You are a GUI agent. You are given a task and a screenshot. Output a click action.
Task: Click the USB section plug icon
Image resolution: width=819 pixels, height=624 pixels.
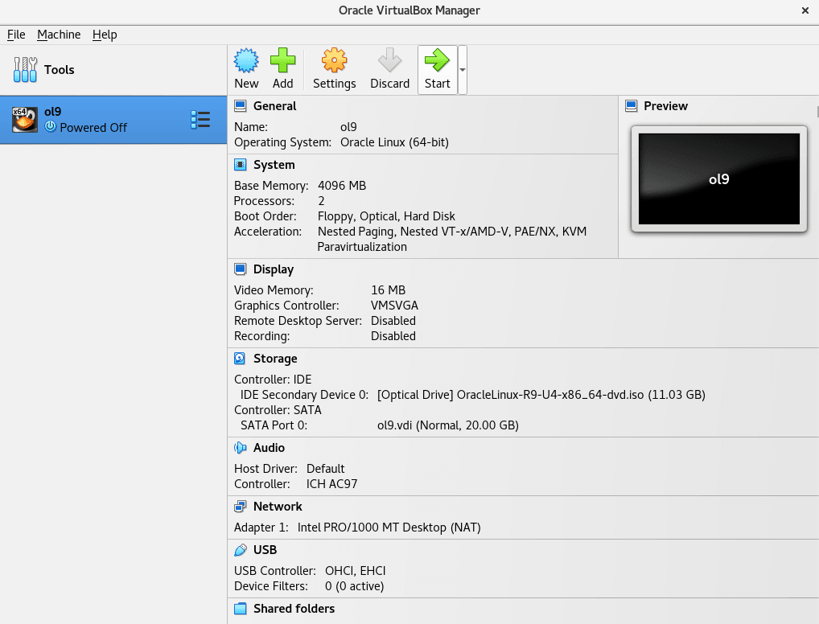tap(241, 550)
